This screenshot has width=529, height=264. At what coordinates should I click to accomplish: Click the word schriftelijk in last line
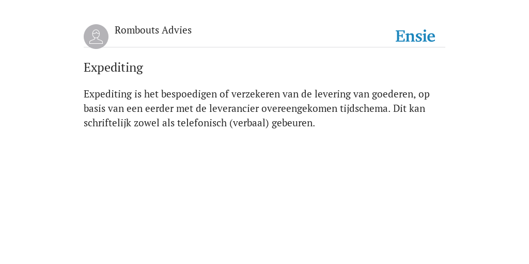click(x=107, y=123)
